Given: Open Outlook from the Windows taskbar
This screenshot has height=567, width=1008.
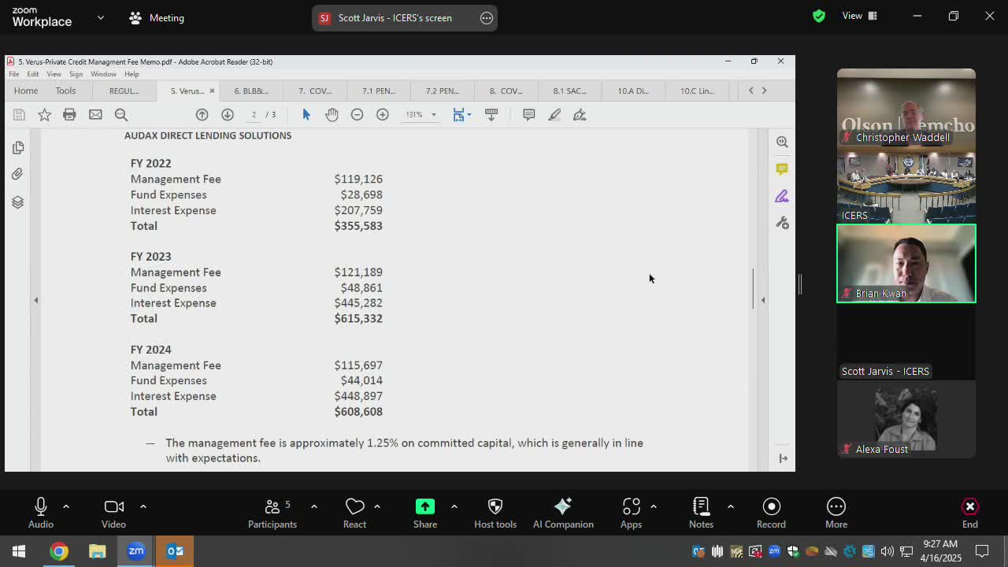Looking at the screenshot, I should click(175, 551).
